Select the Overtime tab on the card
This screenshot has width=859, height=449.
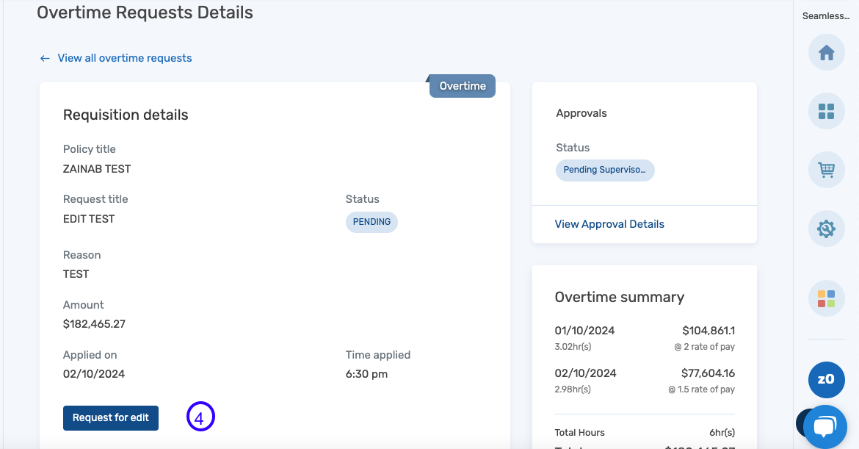click(462, 86)
